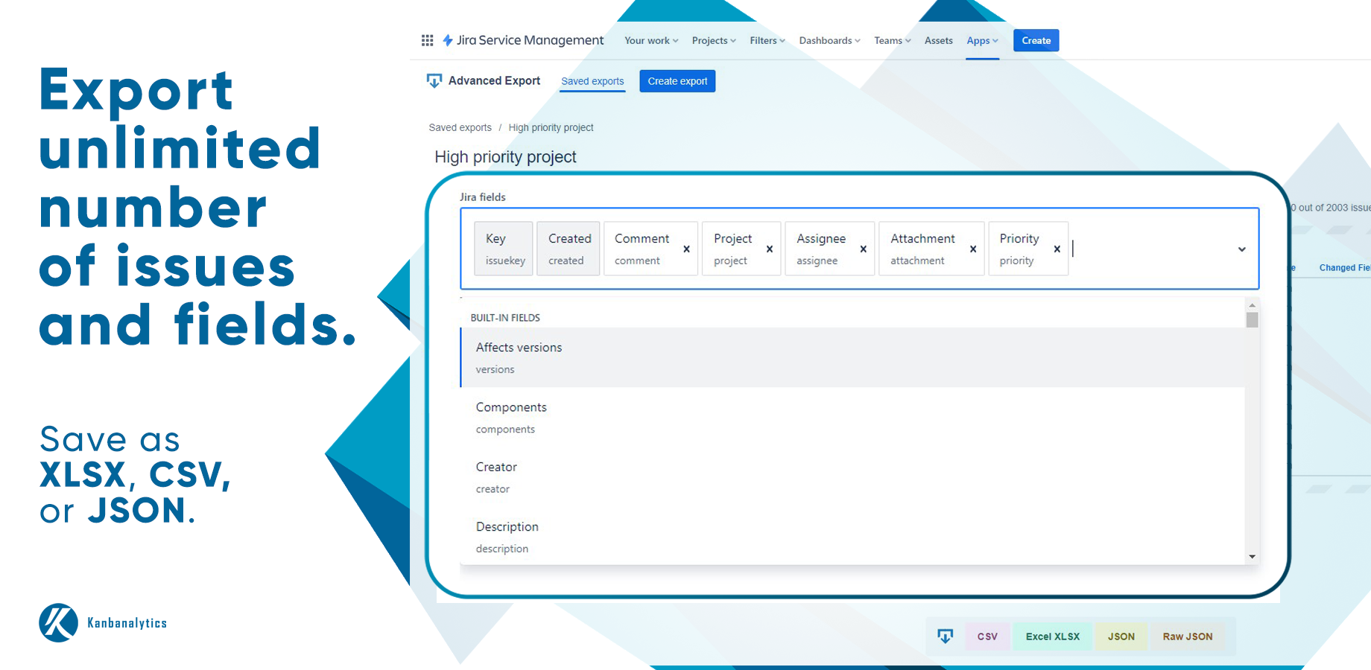Click the blue Create button

1036,40
